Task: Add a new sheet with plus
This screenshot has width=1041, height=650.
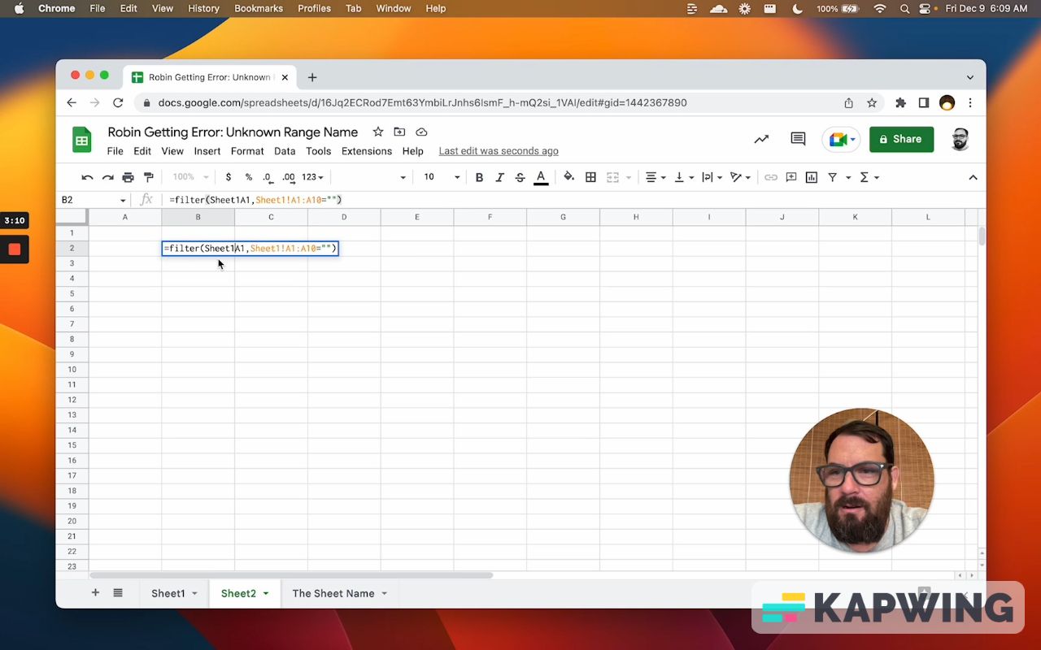Action: pyautogui.click(x=95, y=593)
